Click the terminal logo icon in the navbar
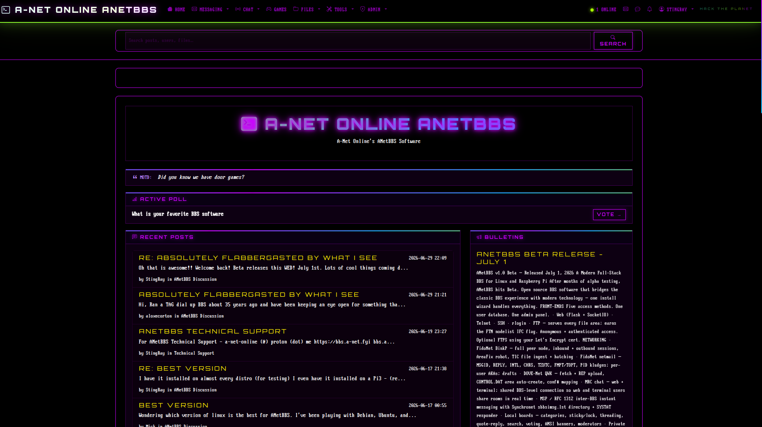Screen dimensions: 762x427 pos(6,10)
